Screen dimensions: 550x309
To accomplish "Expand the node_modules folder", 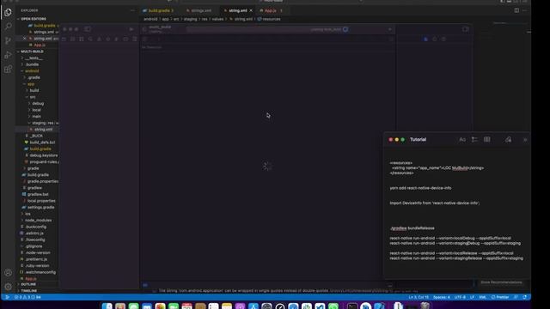I will 38,220.
